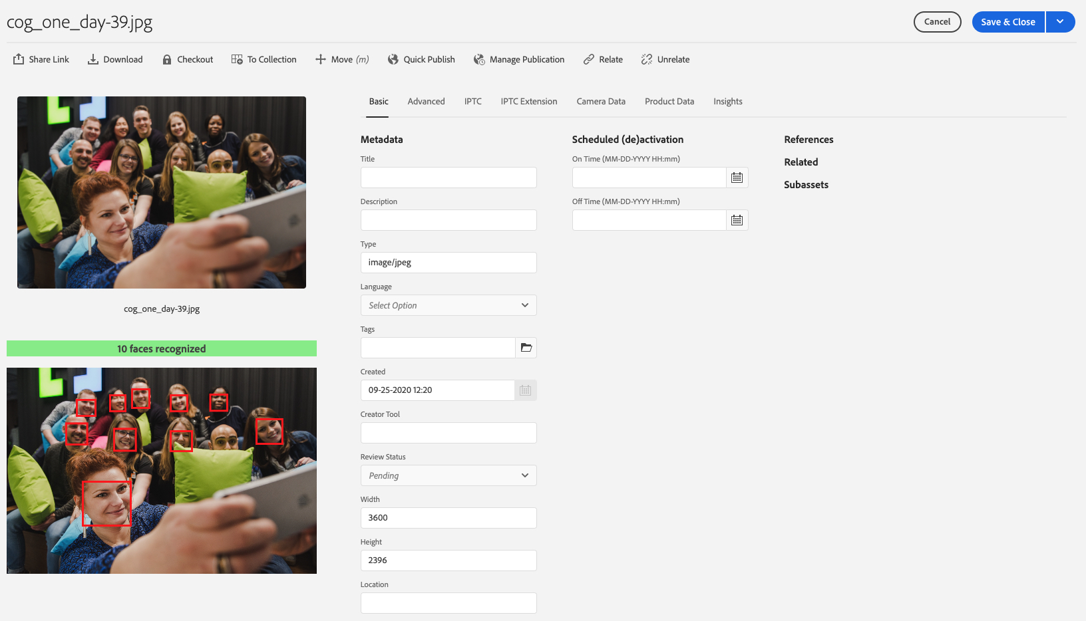
Task: Click the Share Link label
Action: (49, 59)
